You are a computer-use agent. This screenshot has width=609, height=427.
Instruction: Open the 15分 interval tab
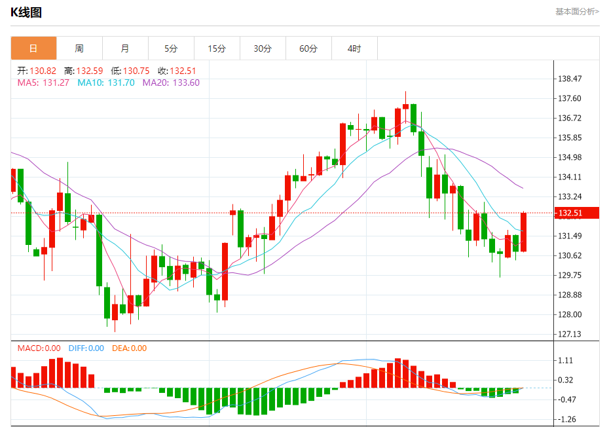(217, 48)
